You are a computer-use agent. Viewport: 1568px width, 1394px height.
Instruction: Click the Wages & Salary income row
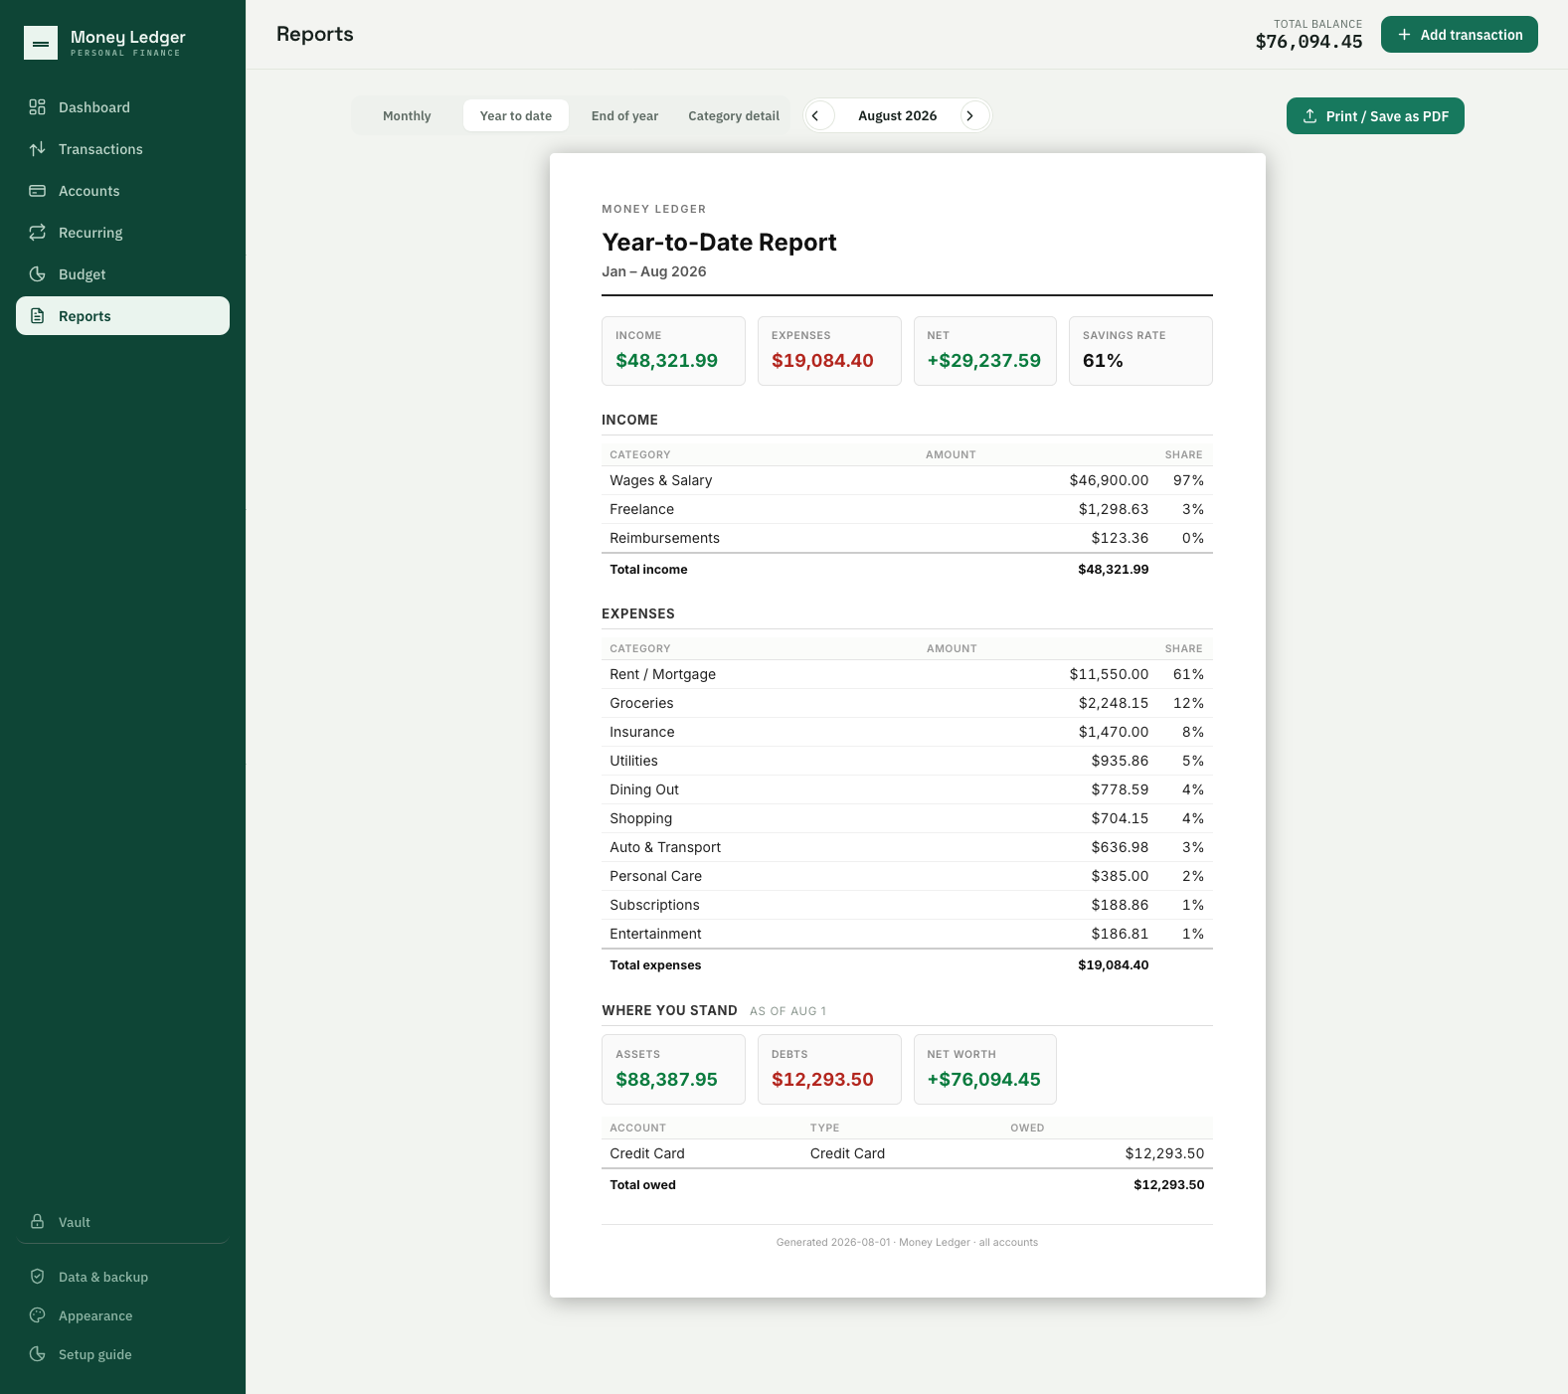click(907, 480)
